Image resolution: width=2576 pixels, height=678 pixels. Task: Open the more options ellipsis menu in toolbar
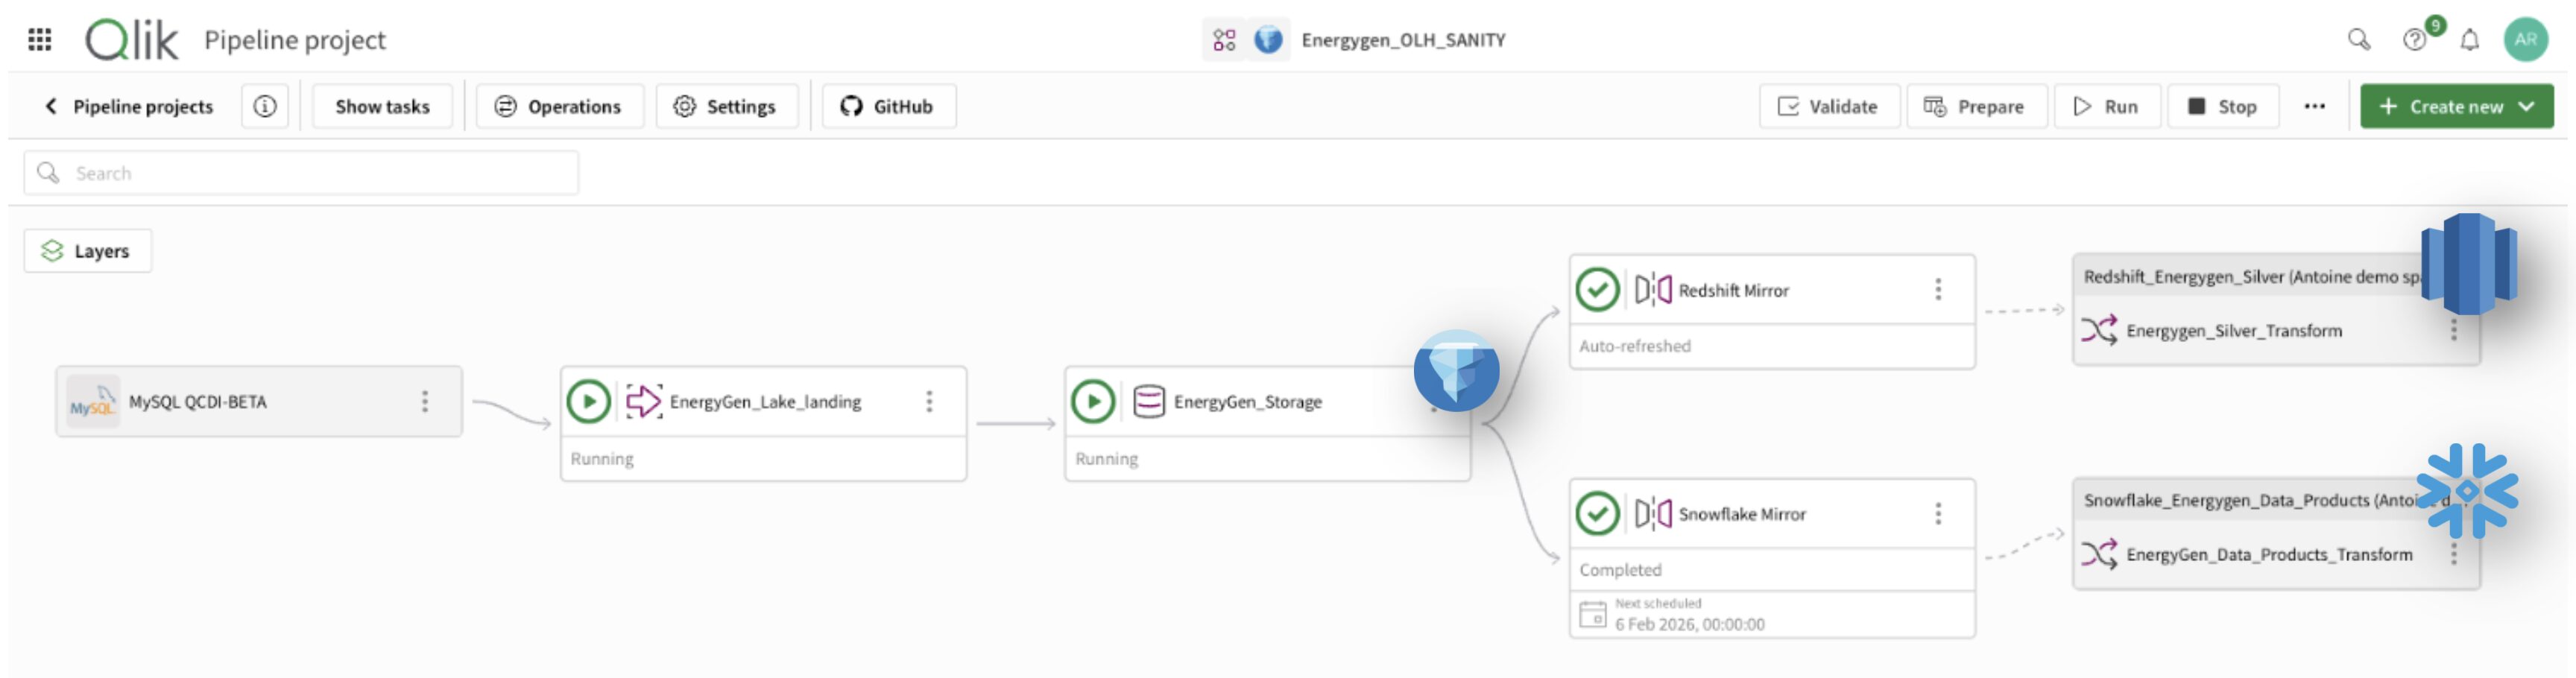2316,106
